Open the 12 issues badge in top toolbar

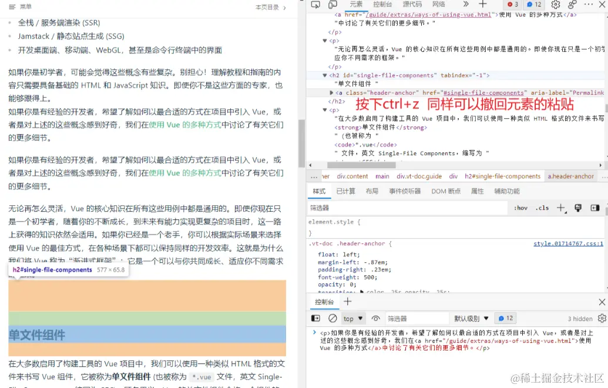click(534, 4)
